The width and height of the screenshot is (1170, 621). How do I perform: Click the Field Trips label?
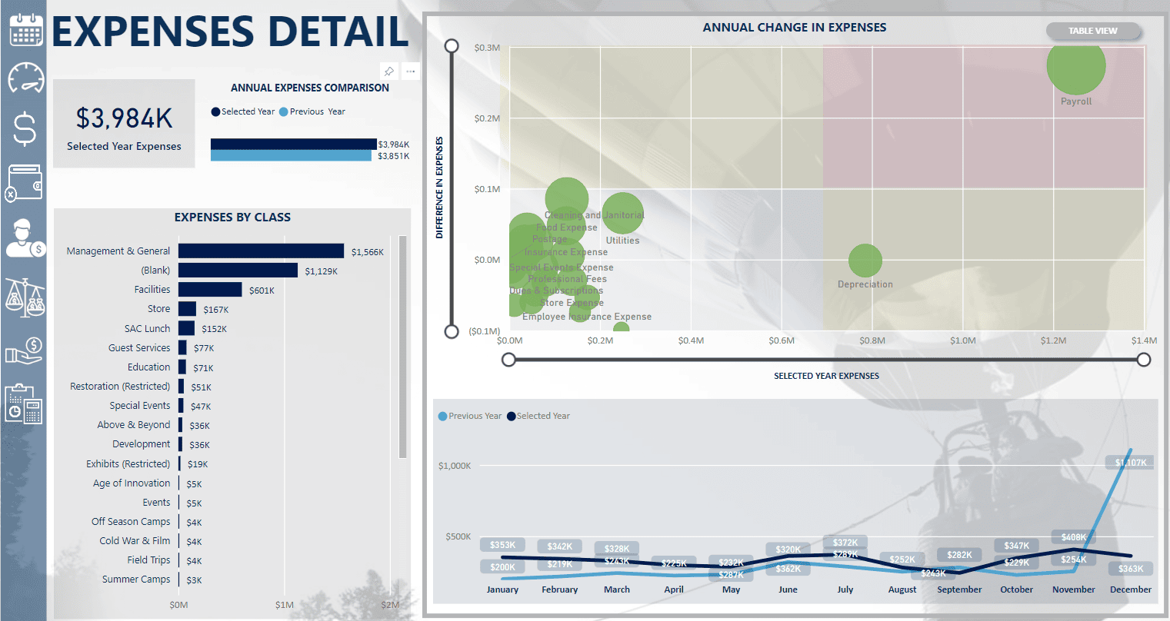[x=149, y=560]
